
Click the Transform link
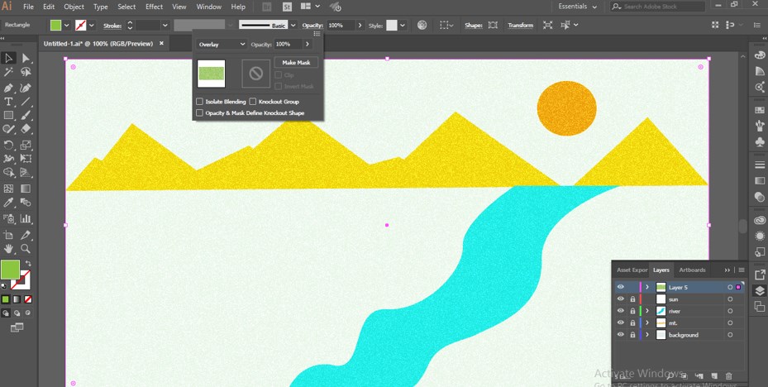520,25
